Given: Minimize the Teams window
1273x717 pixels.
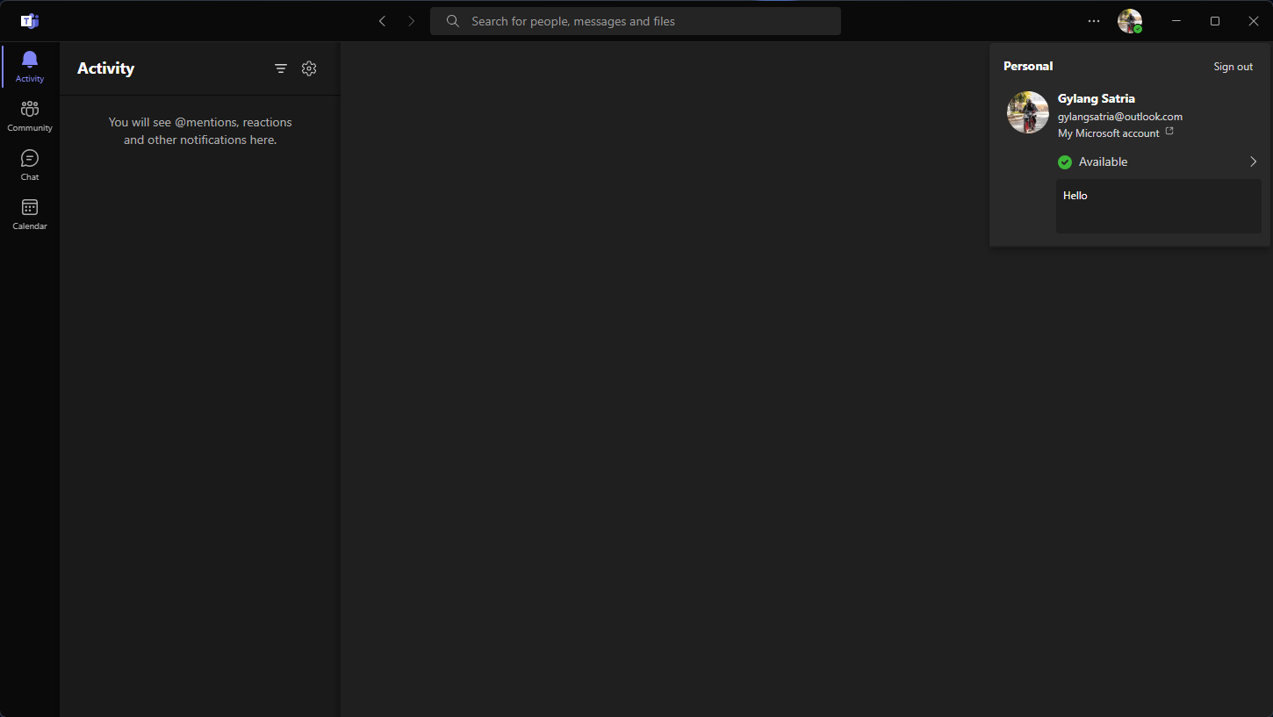Looking at the screenshot, I should pos(1176,21).
